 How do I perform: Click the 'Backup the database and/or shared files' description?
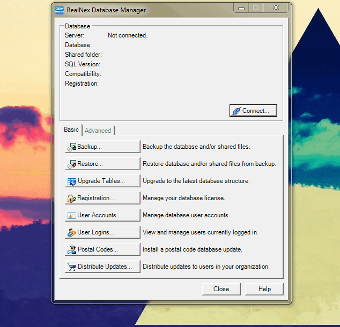click(x=196, y=147)
